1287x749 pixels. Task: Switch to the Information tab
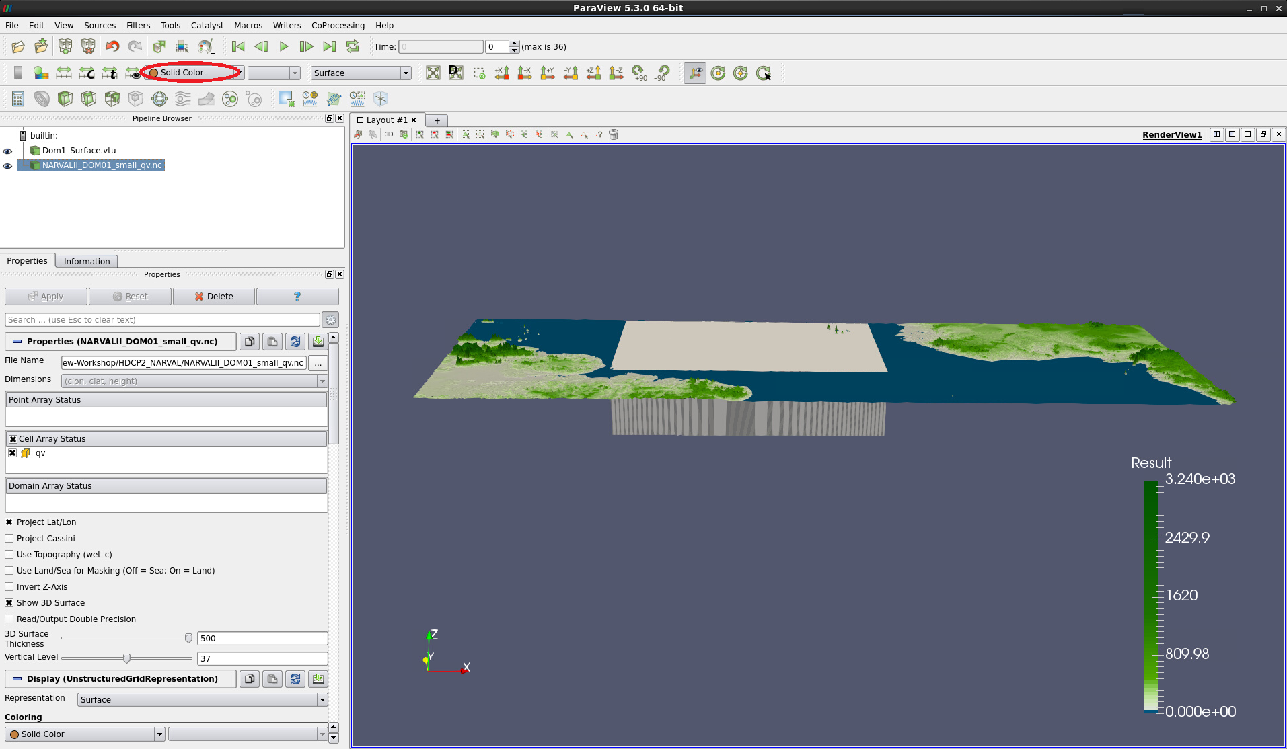[87, 262]
